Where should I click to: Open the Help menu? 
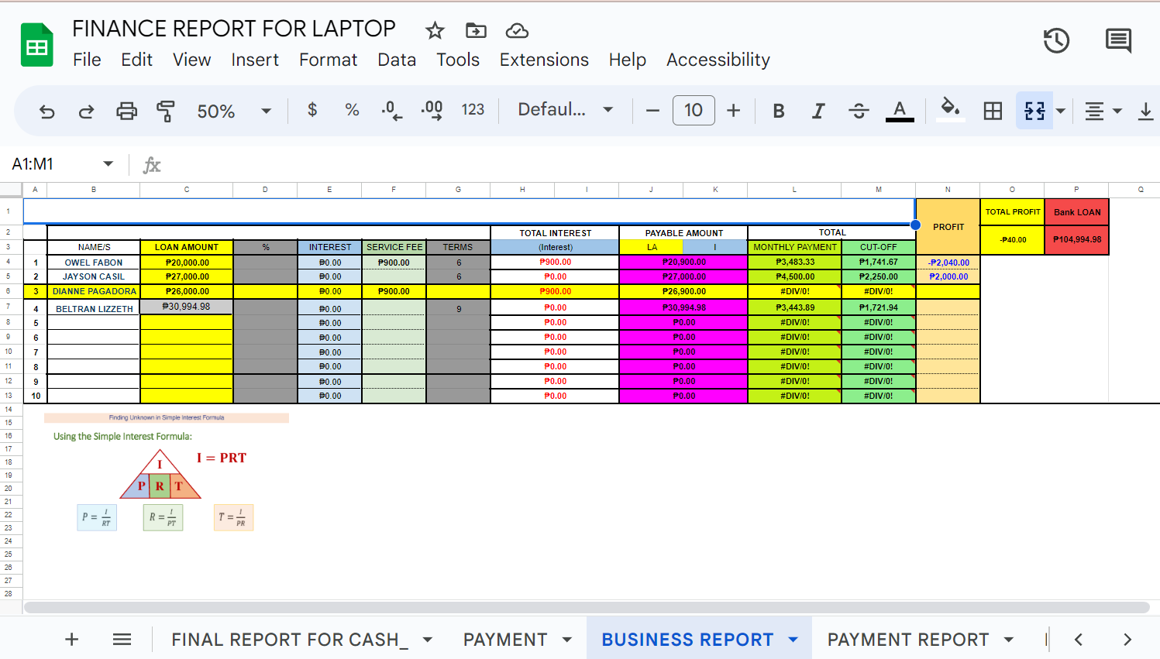pos(628,60)
